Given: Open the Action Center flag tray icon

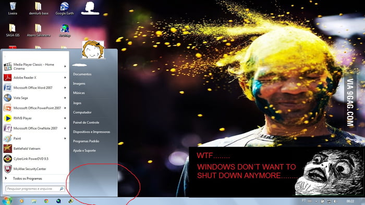Looking at the screenshot, I should point(323,201).
